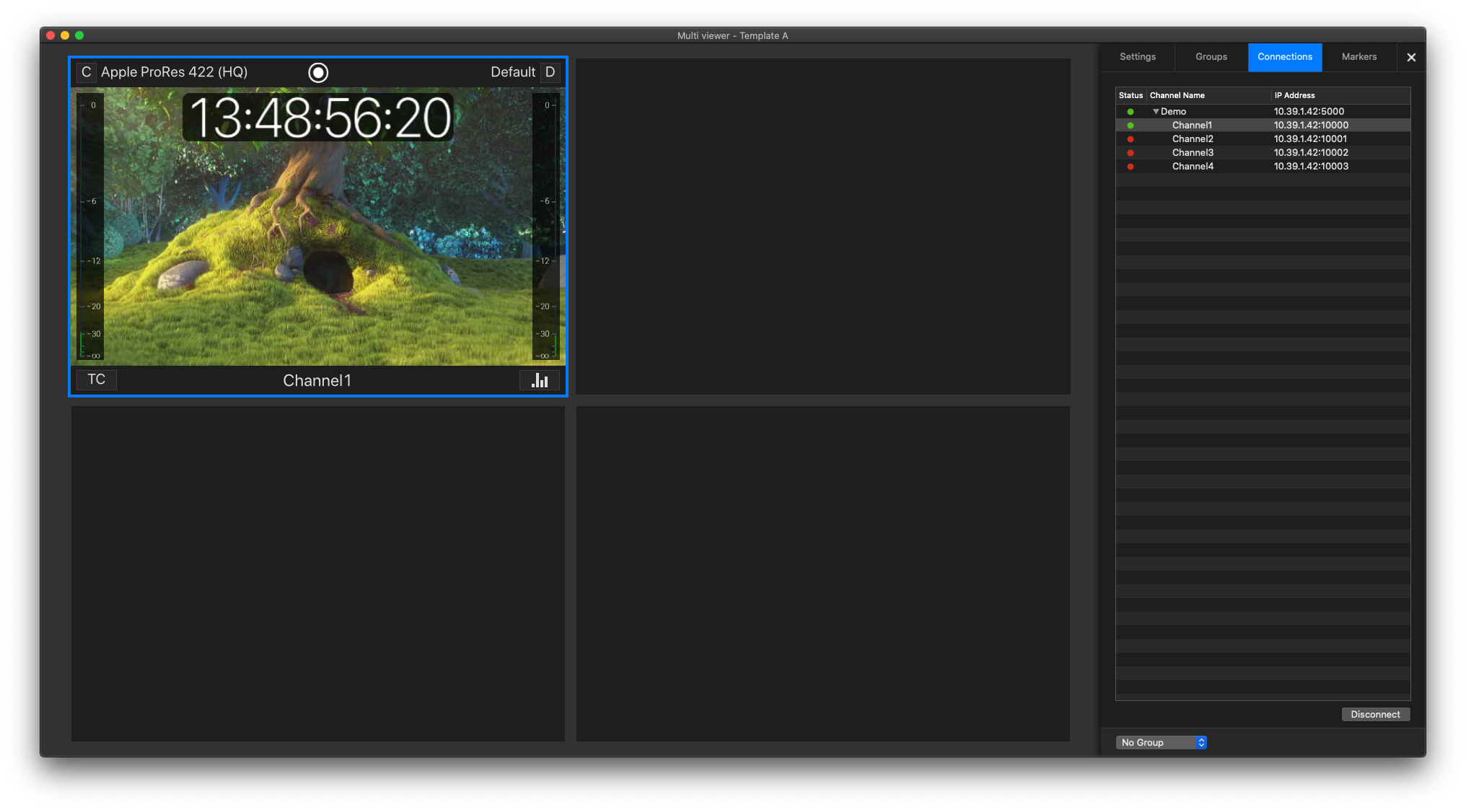Click IP address 10.39.1.42:10003
The width and height of the screenshot is (1466, 810).
tap(1311, 167)
